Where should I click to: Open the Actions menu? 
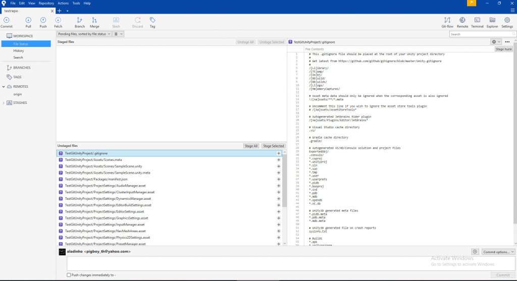point(63,4)
